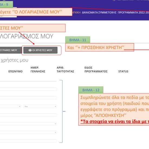Open the lowest full-width dropdown in the form
Viewport: 149px width, 149px height.
pyautogui.click(x=28, y=132)
